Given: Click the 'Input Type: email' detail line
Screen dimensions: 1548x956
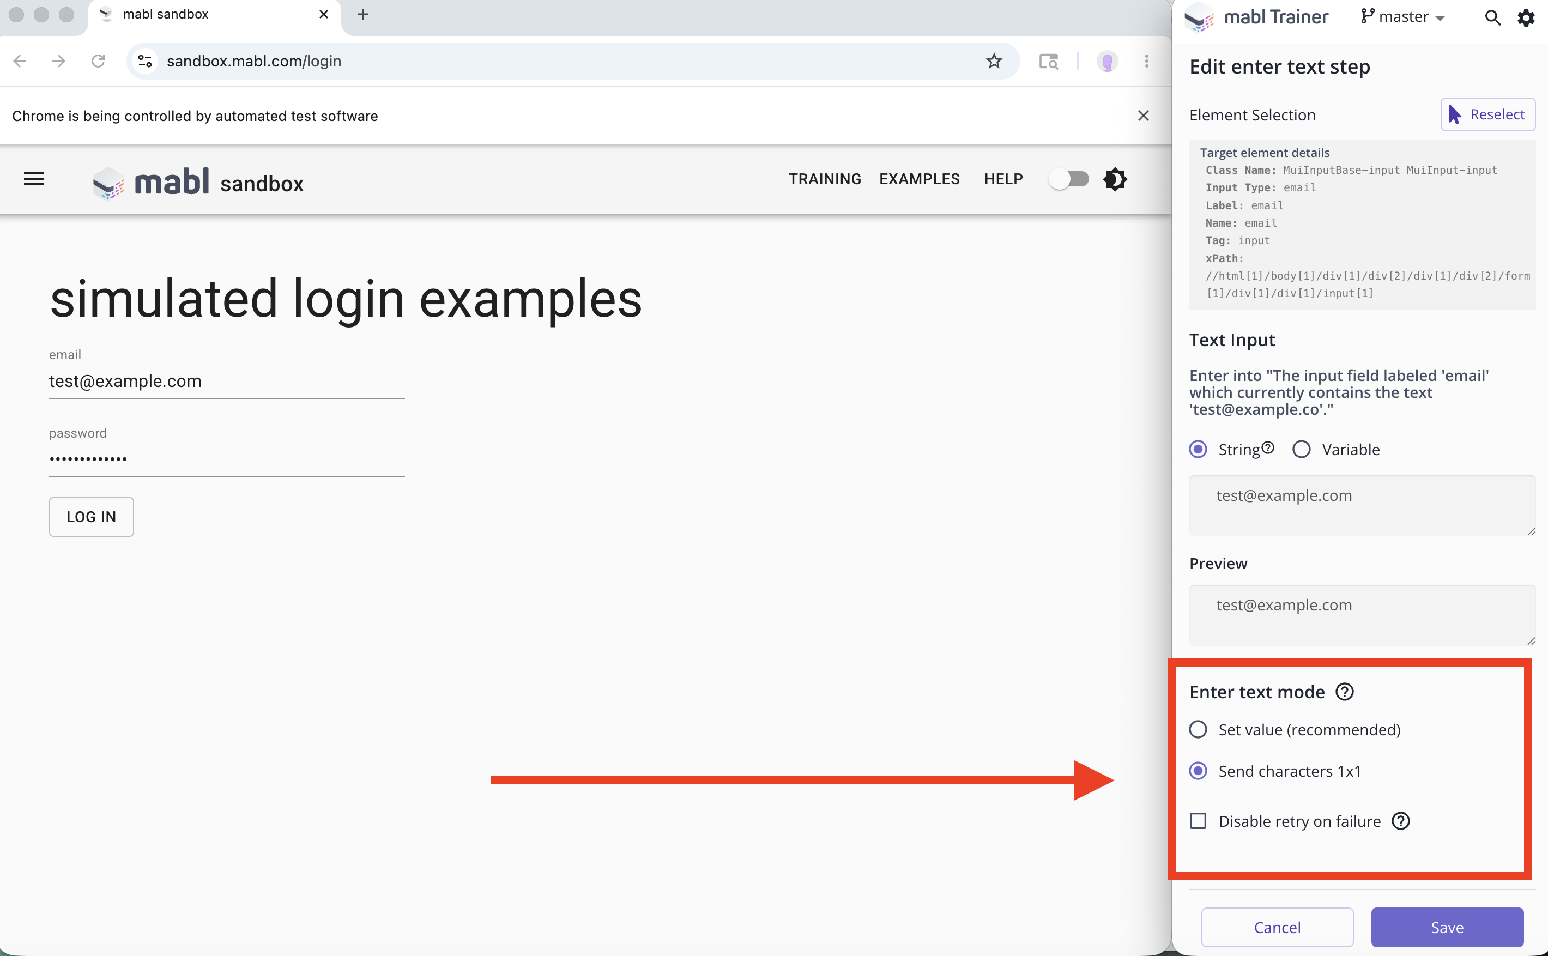Looking at the screenshot, I should tap(1260, 188).
